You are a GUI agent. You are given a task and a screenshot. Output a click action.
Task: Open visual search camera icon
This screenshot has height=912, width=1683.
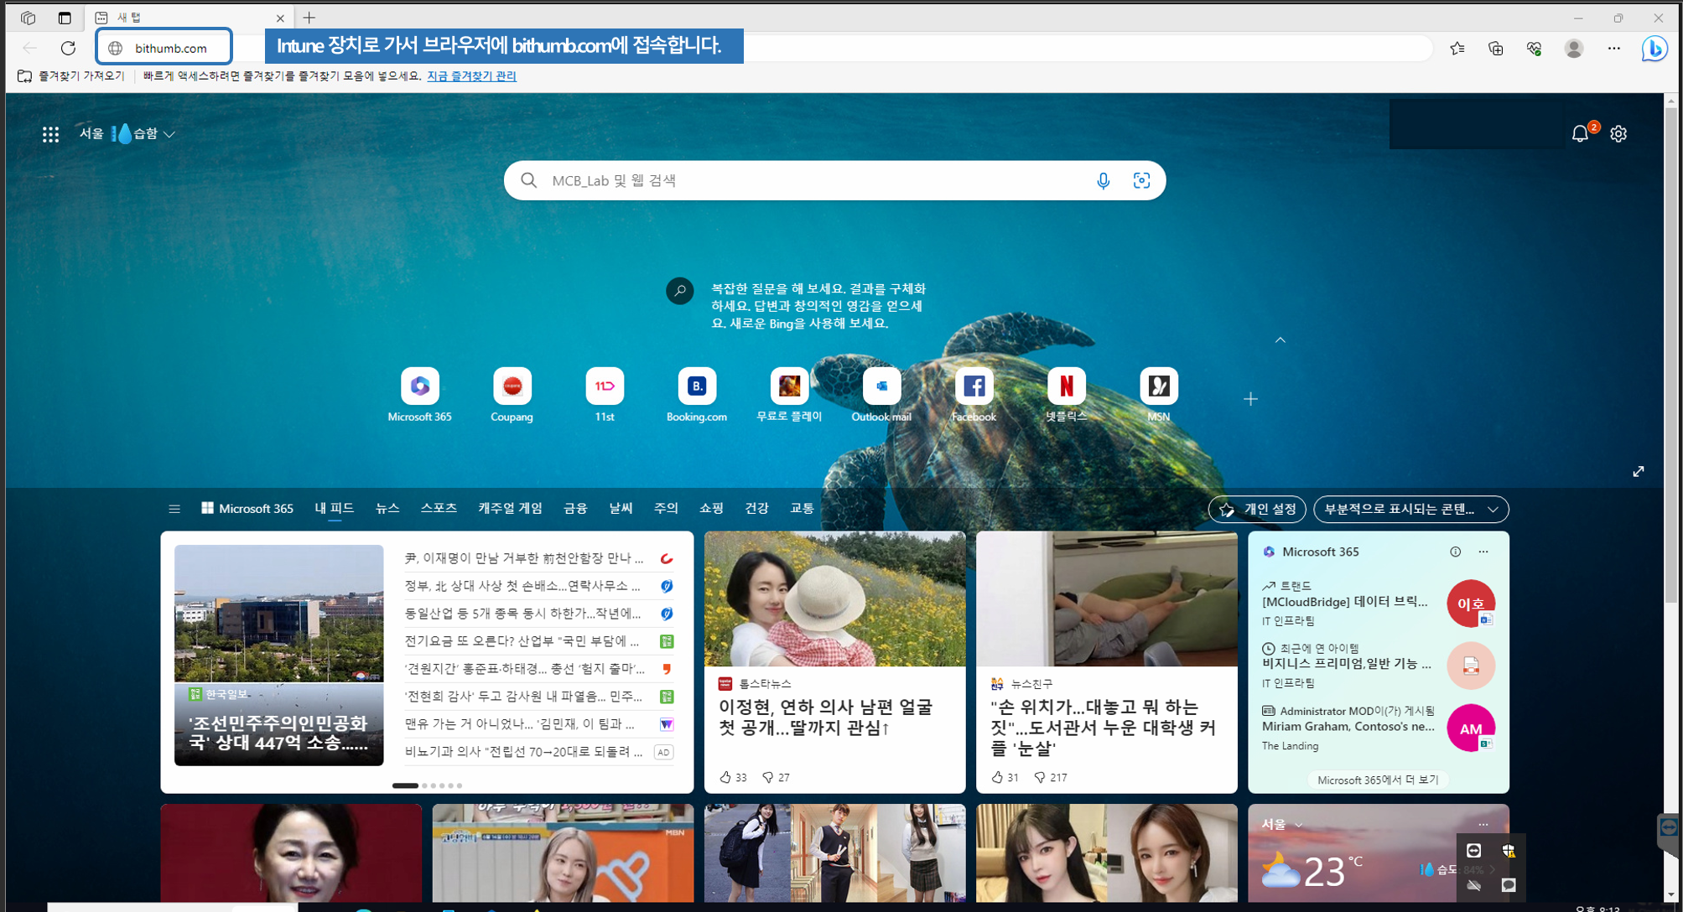coord(1141,180)
